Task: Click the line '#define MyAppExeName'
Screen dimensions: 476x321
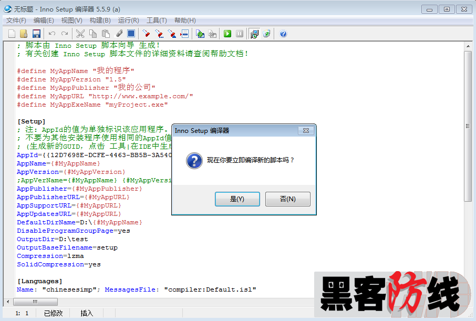Action: click(x=92, y=105)
